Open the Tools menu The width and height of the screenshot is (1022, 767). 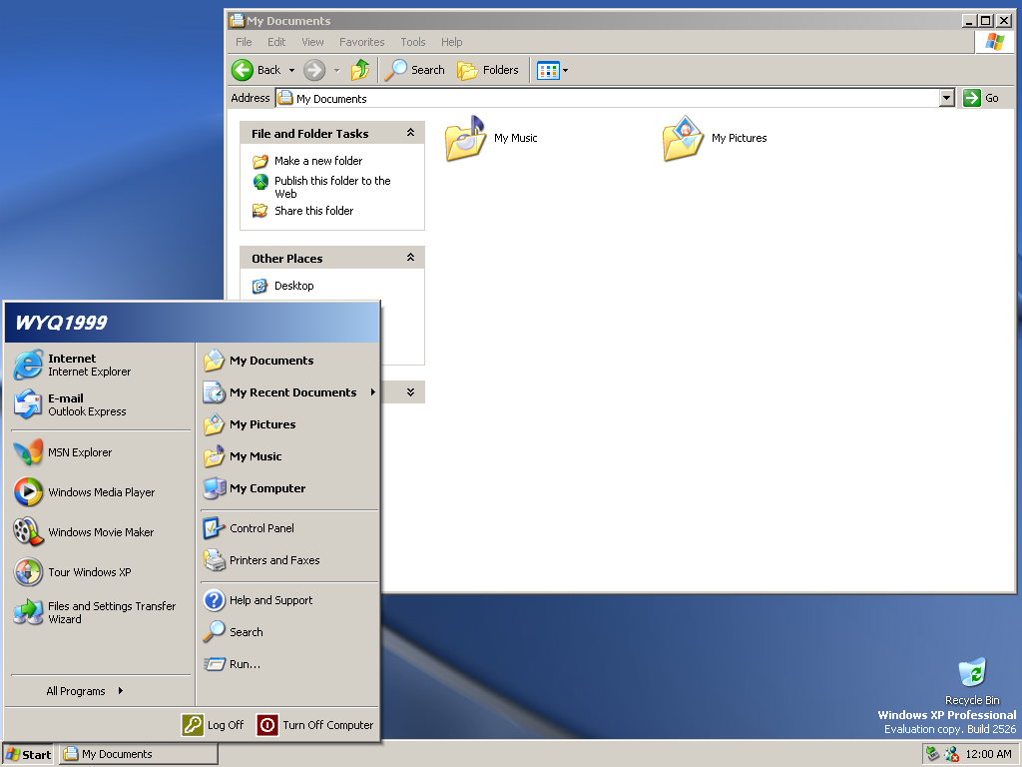point(412,42)
